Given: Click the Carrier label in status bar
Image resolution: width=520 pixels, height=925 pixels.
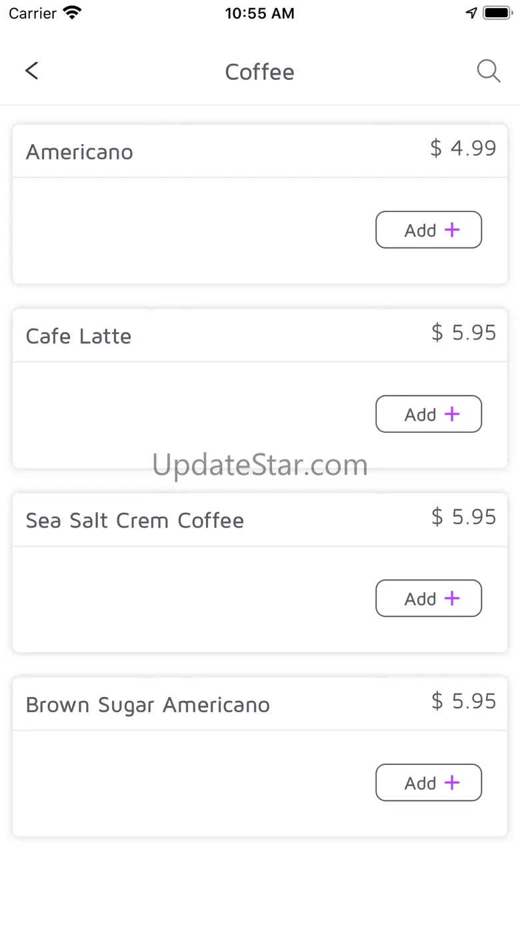Looking at the screenshot, I should (33, 13).
